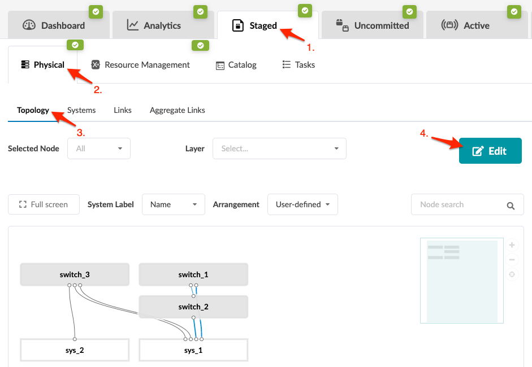Click the Full screen button
The height and width of the screenshot is (367, 532).
tap(44, 204)
